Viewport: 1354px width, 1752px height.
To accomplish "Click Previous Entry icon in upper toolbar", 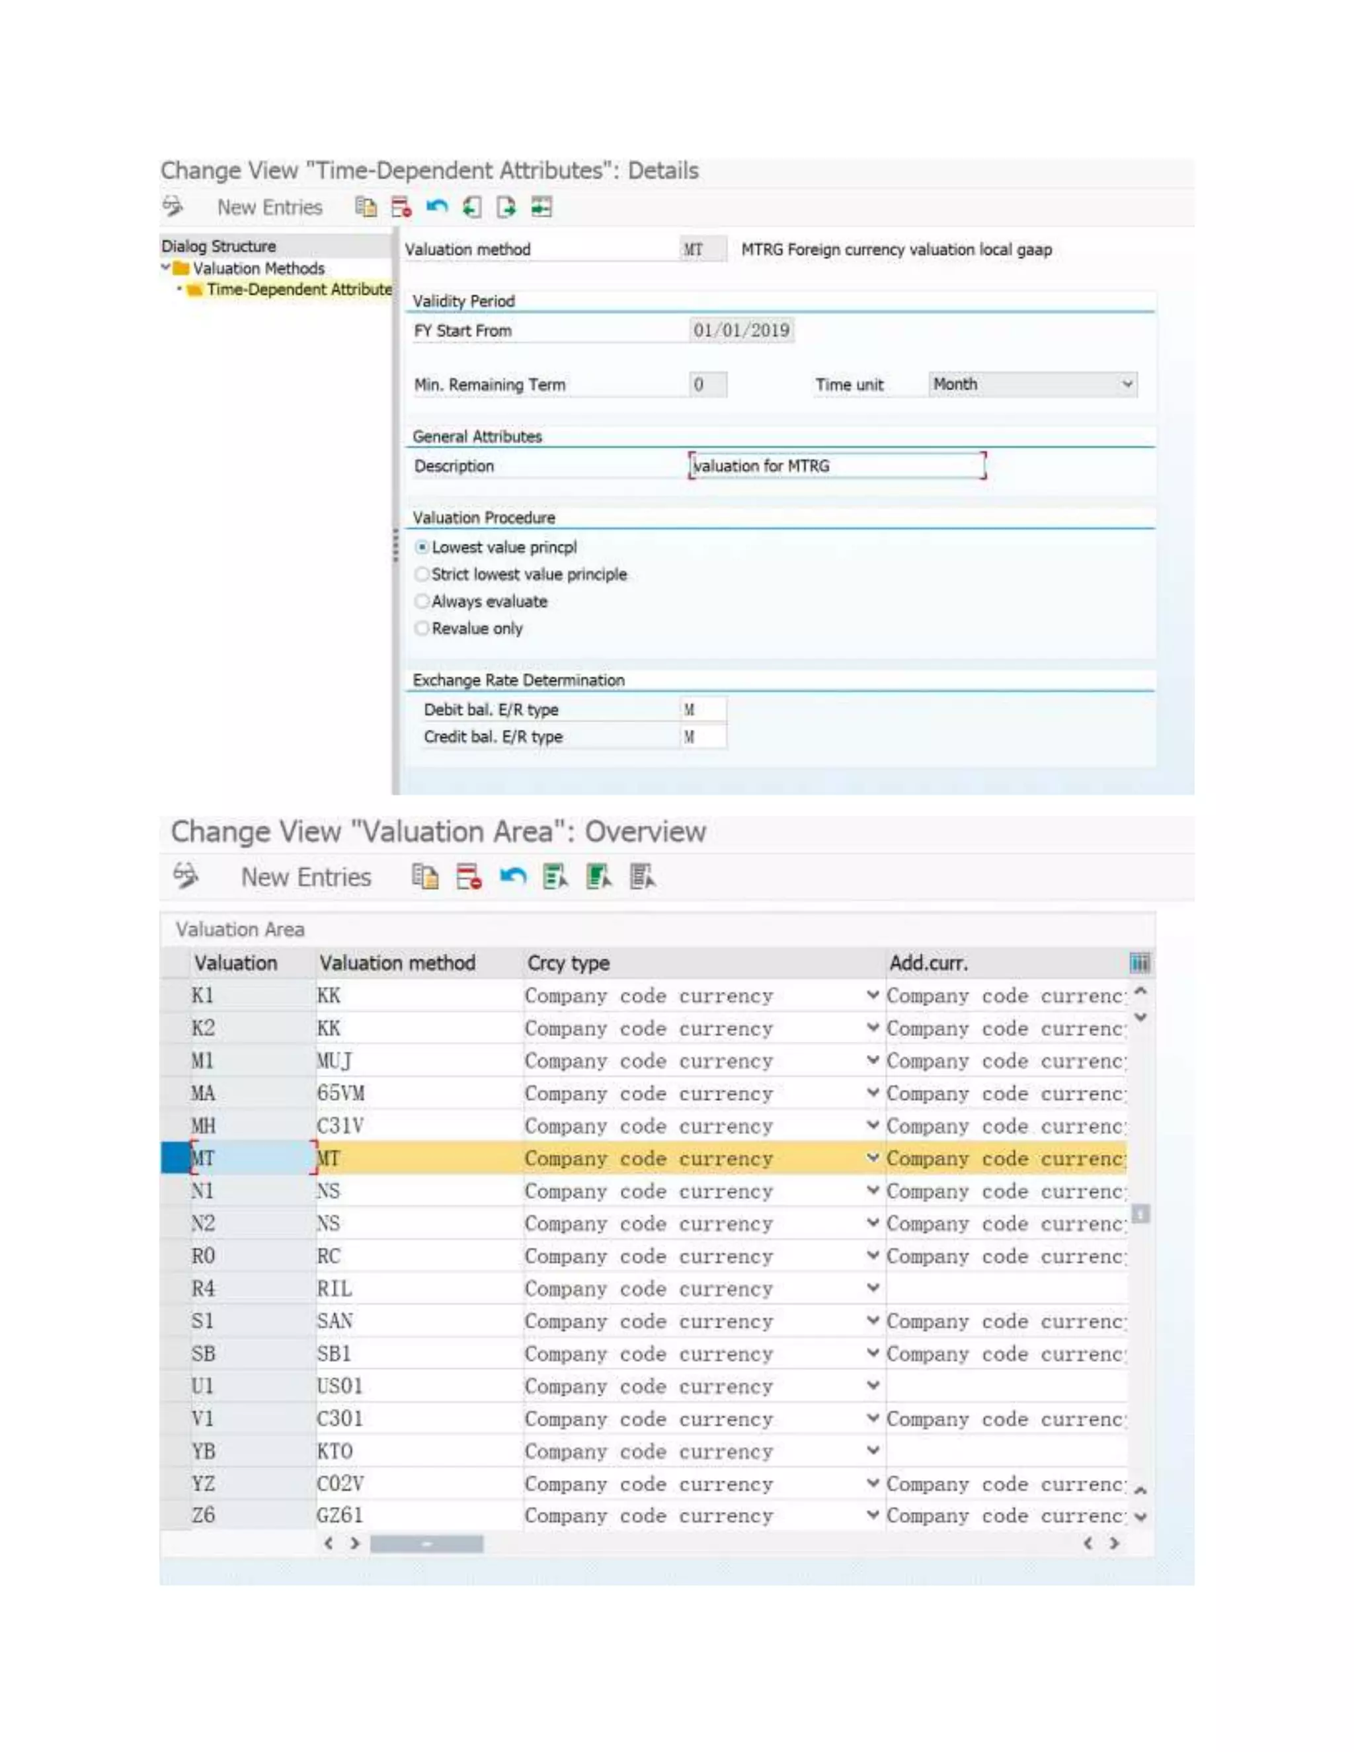I will click(471, 207).
